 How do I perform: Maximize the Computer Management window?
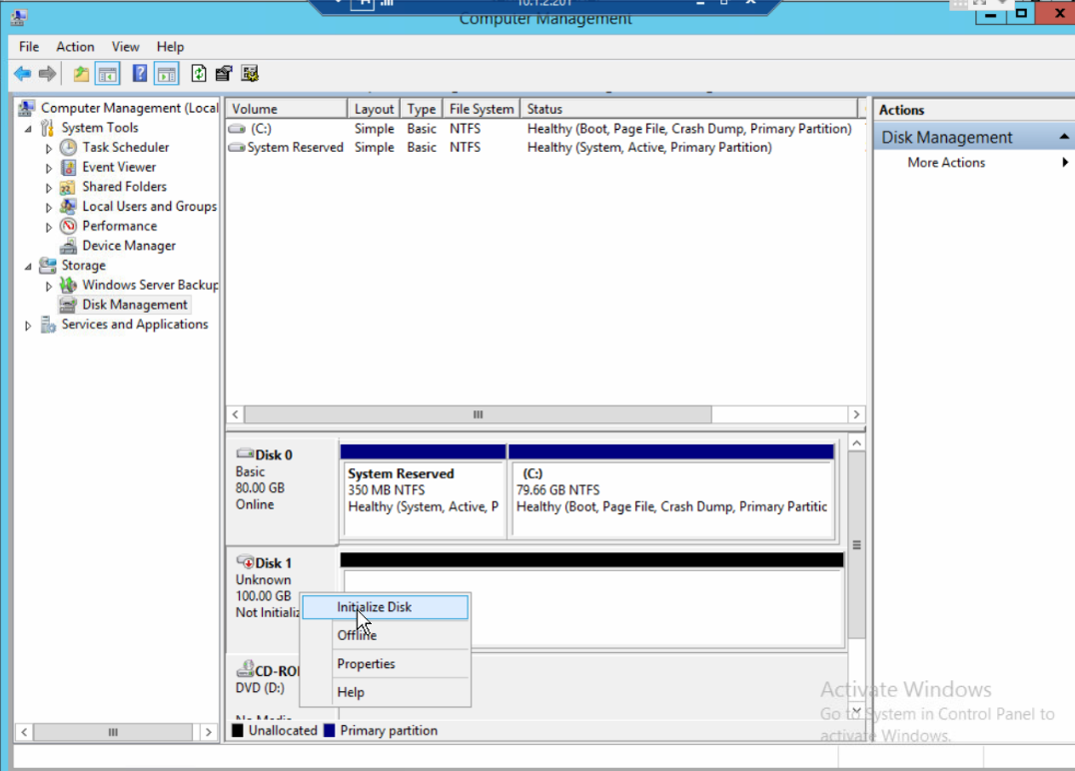click(x=1021, y=13)
